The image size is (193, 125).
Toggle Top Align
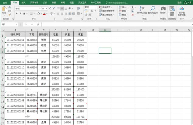tap(58, 8)
